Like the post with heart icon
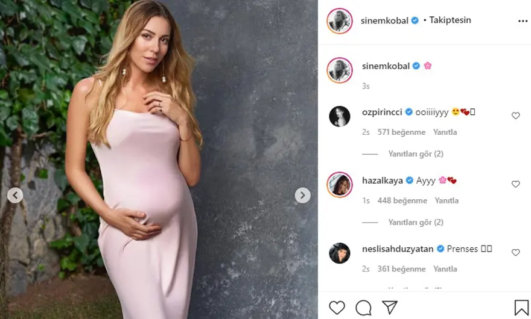 pos(337,308)
